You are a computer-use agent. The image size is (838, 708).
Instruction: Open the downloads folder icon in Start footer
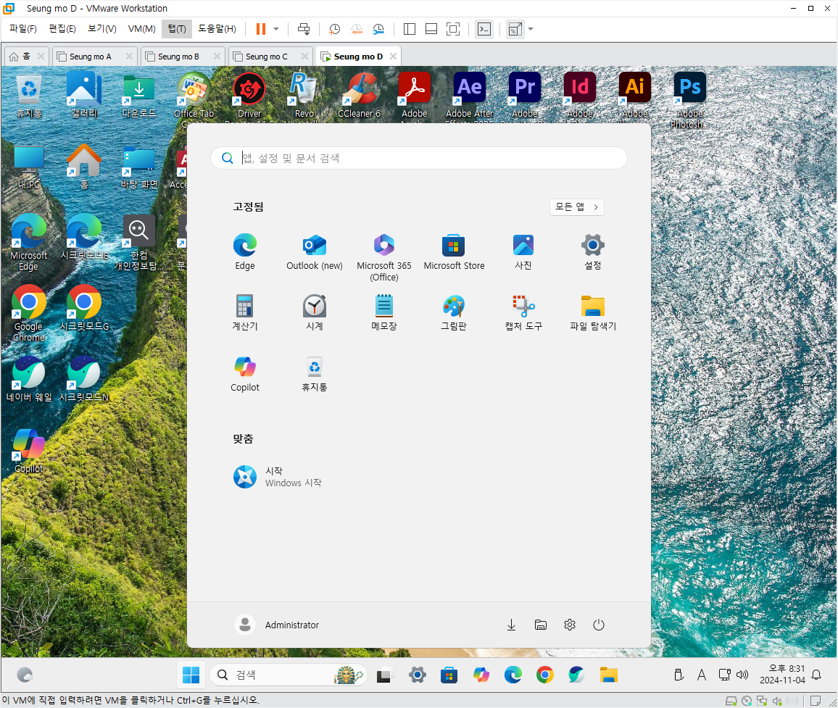click(x=512, y=625)
